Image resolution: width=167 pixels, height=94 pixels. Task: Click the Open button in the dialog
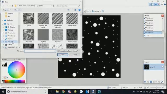(x=63, y=55)
